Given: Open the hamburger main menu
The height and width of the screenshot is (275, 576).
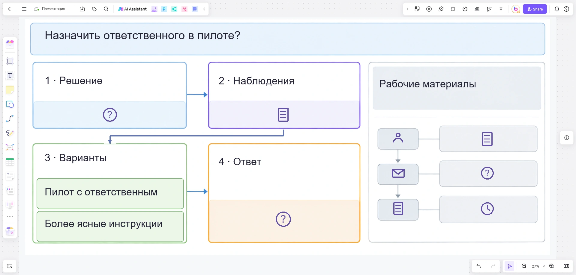Looking at the screenshot, I should point(24,9).
